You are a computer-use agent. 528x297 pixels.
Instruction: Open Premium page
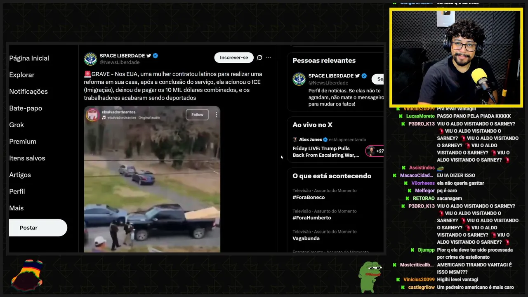pos(23,141)
